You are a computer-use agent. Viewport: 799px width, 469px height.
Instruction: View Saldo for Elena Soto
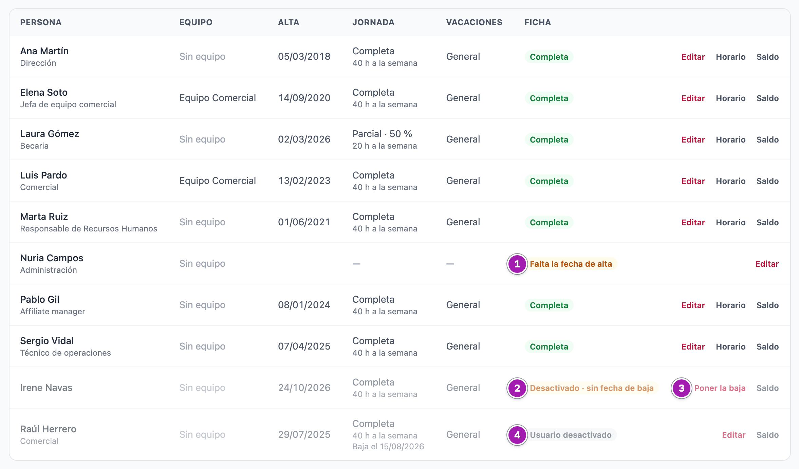pyautogui.click(x=767, y=98)
